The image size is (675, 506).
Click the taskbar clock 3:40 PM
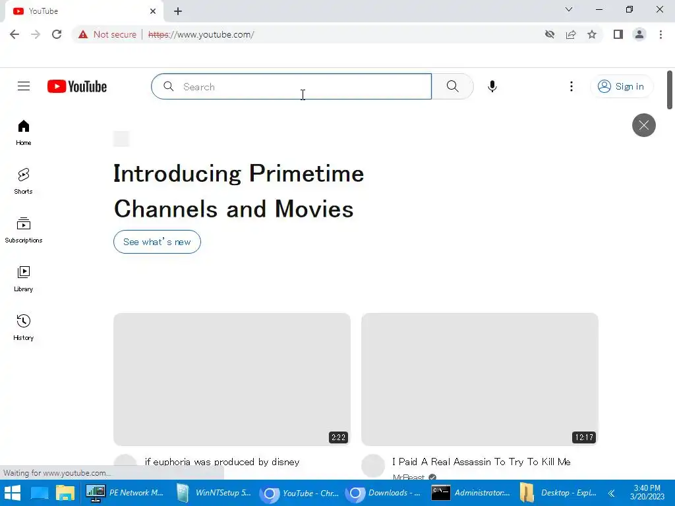coord(647,492)
